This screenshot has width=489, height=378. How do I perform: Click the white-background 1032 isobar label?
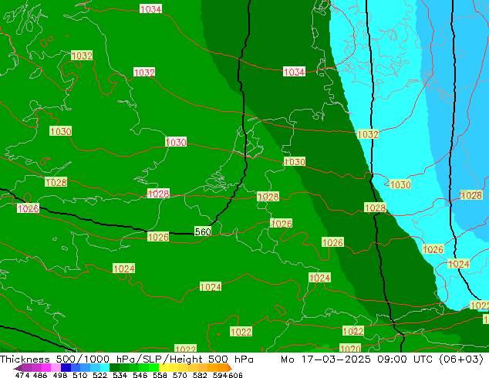pos(144,73)
